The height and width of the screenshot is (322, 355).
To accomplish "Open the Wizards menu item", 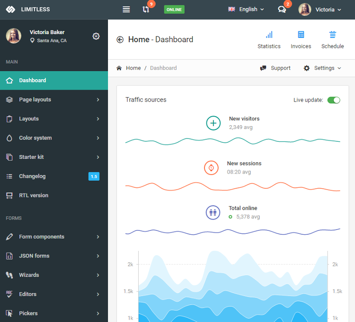I will 54,275.
